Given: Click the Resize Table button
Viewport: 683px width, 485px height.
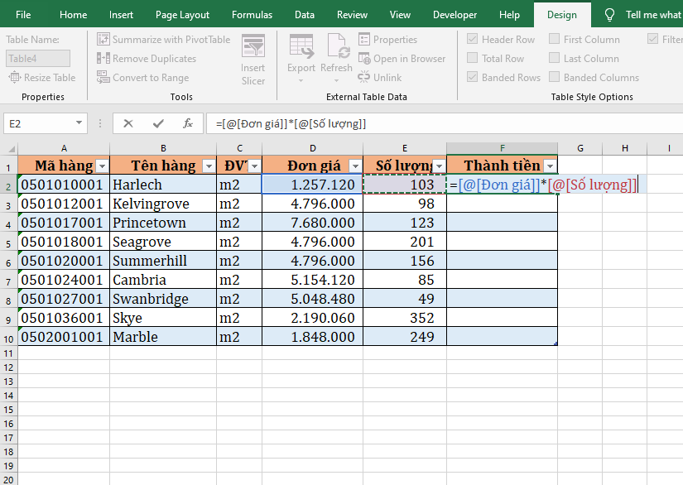Looking at the screenshot, I should (x=42, y=78).
